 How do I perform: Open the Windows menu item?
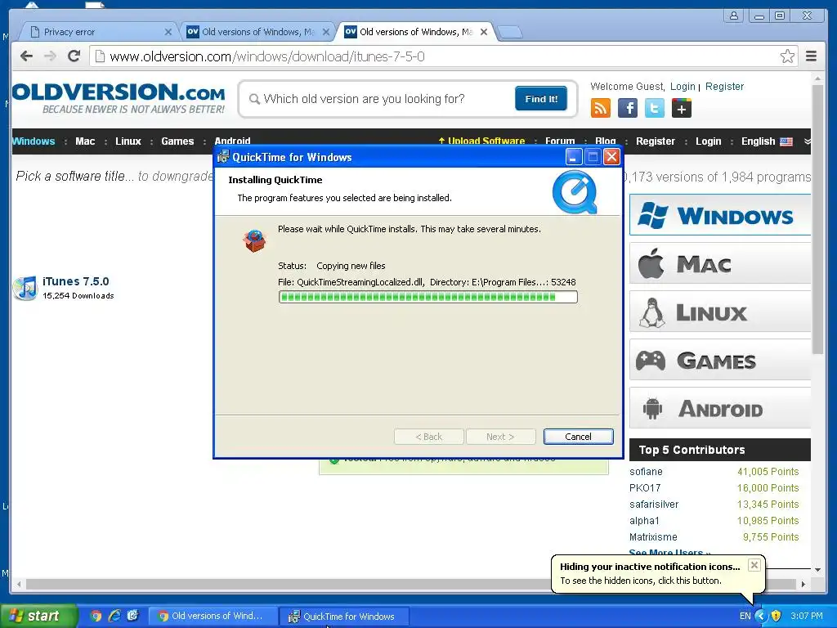[33, 141]
